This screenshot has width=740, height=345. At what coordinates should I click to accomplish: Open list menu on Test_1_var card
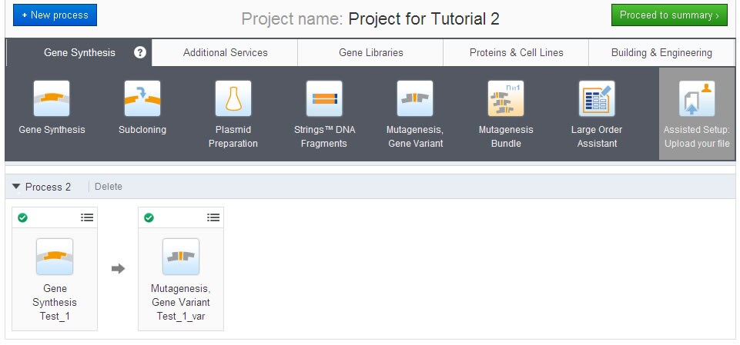click(213, 218)
